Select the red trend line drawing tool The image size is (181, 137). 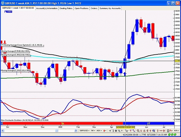[x=131, y=131]
